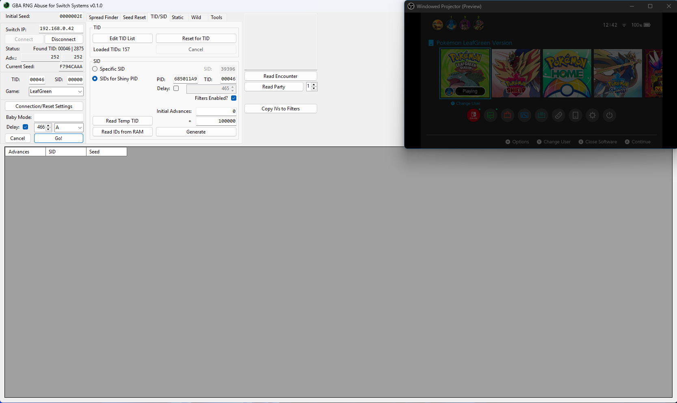Screen dimensions: 677x403
Task: Increase the 466 delay spinner
Action: (x=48, y=125)
